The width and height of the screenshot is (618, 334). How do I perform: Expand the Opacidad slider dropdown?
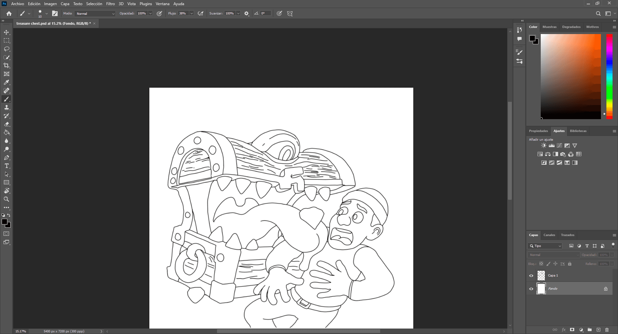point(150,13)
